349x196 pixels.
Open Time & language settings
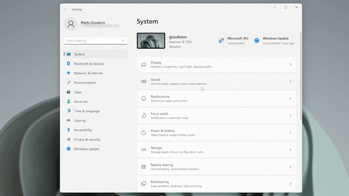[96, 111]
